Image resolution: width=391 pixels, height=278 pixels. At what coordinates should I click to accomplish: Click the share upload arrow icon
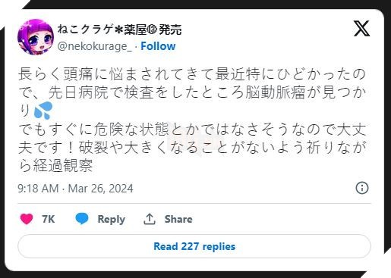tap(150, 219)
